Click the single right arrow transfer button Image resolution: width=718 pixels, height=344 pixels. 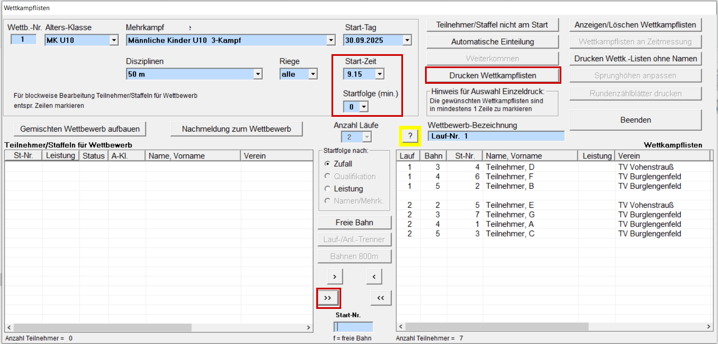tap(334, 277)
